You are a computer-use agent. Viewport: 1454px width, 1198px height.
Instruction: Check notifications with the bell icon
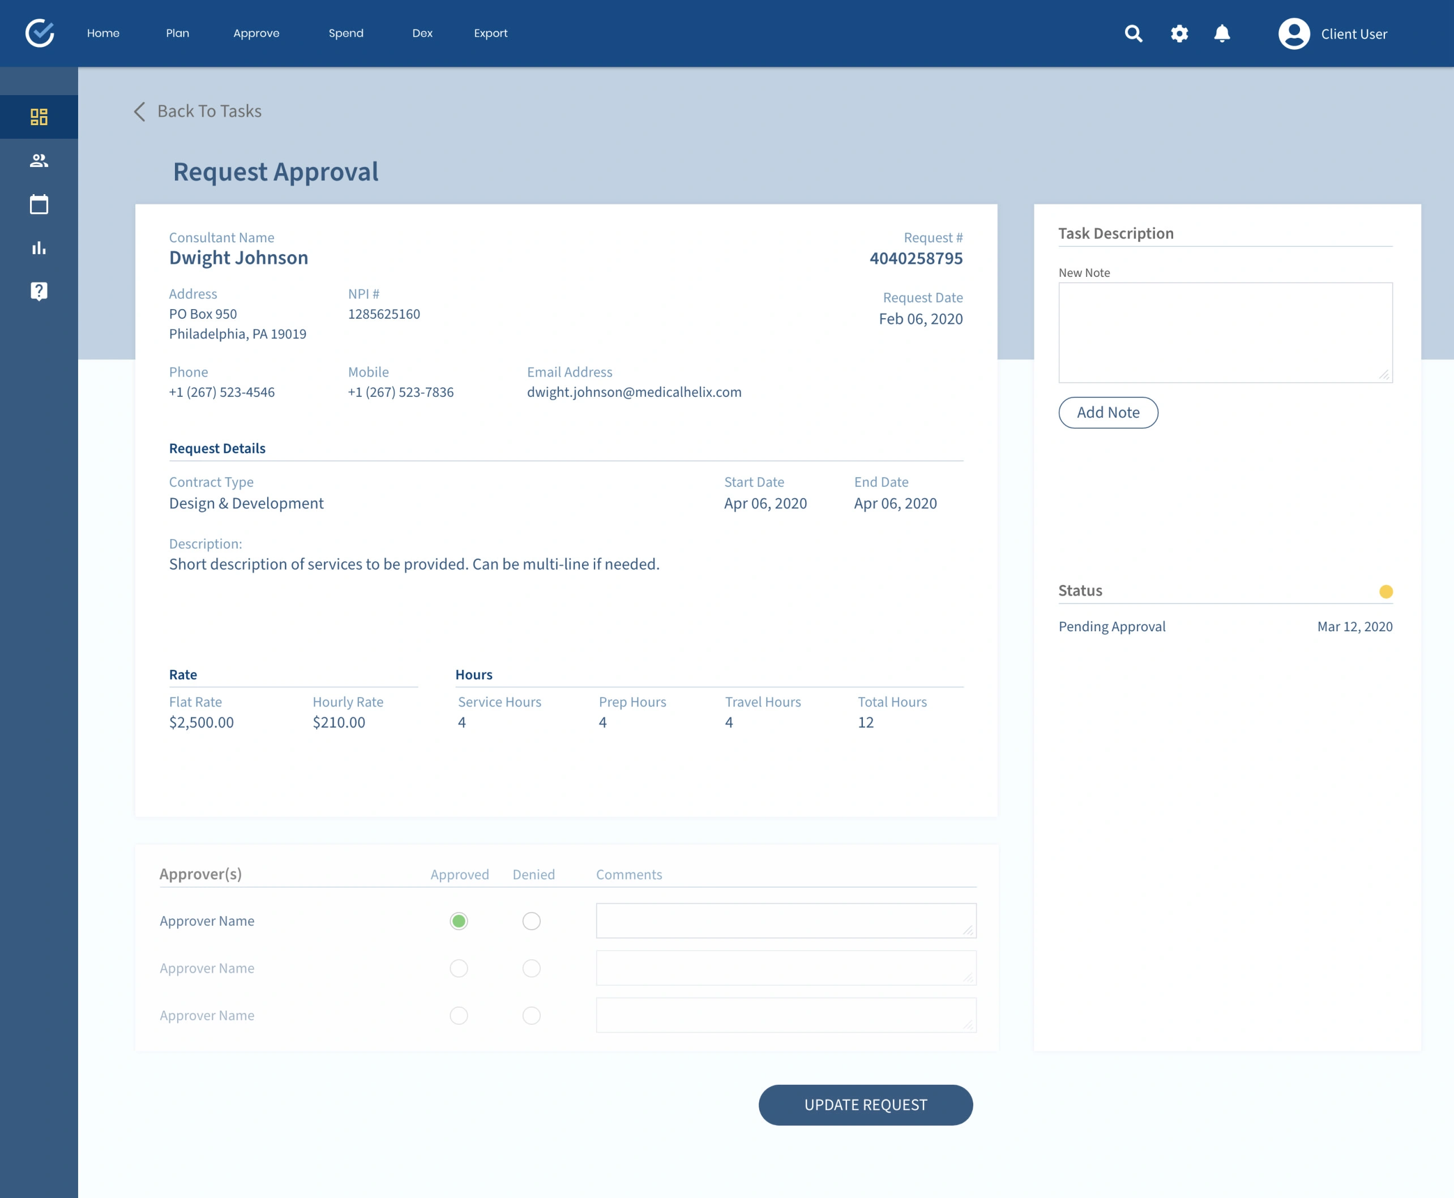(x=1221, y=33)
